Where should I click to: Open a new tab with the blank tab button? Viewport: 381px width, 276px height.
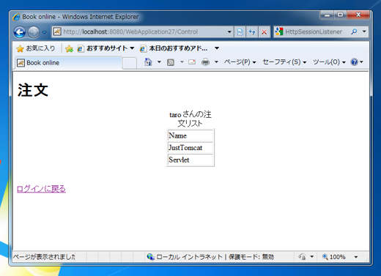coord(130,63)
